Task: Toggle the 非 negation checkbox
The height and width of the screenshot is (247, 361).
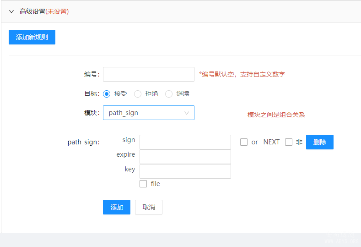Action: pyautogui.click(x=289, y=142)
